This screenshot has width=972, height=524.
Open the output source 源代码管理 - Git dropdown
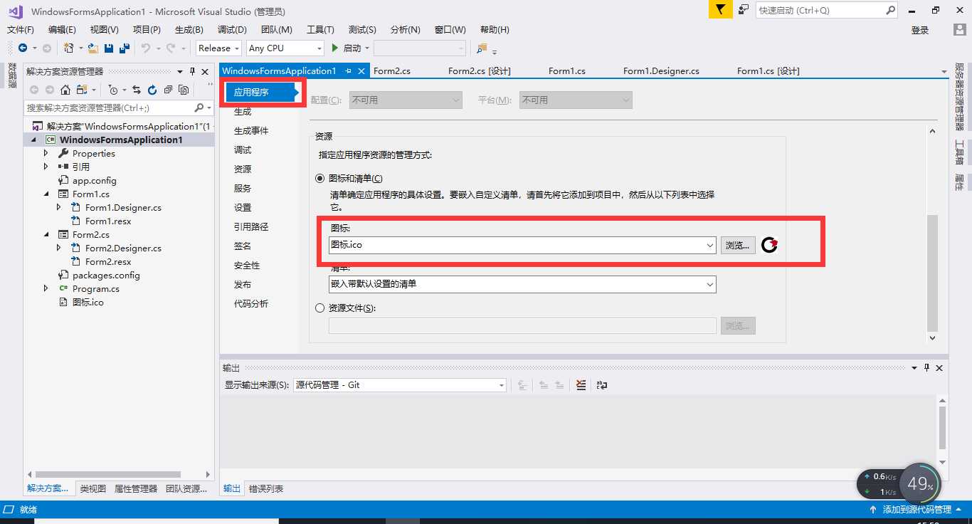point(400,384)
